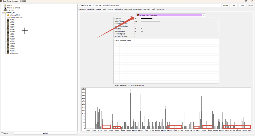Click the Refresh button
This screenshot has width=255, height=136.
point(46,133)
